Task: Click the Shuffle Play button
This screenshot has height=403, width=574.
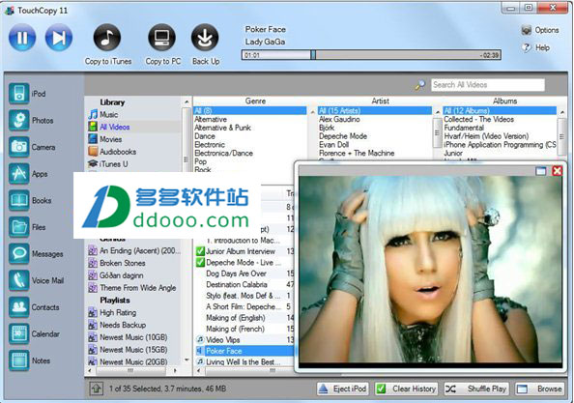Action: pos(476,389)
